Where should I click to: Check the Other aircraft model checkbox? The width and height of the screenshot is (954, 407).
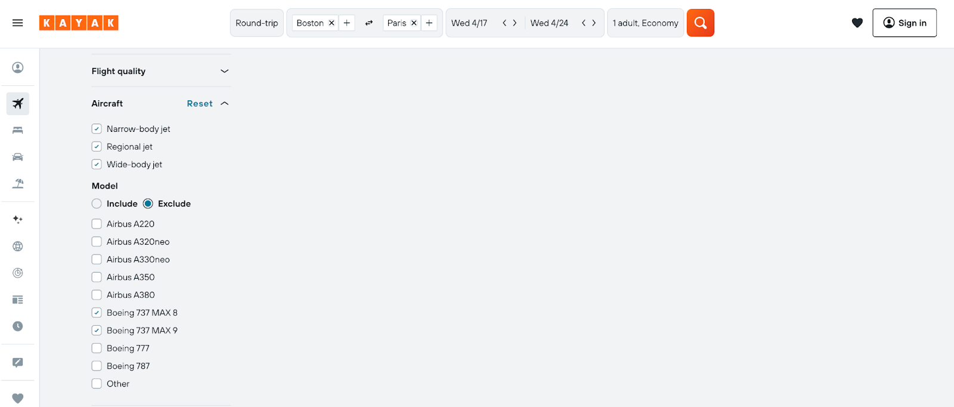[97, 384]
